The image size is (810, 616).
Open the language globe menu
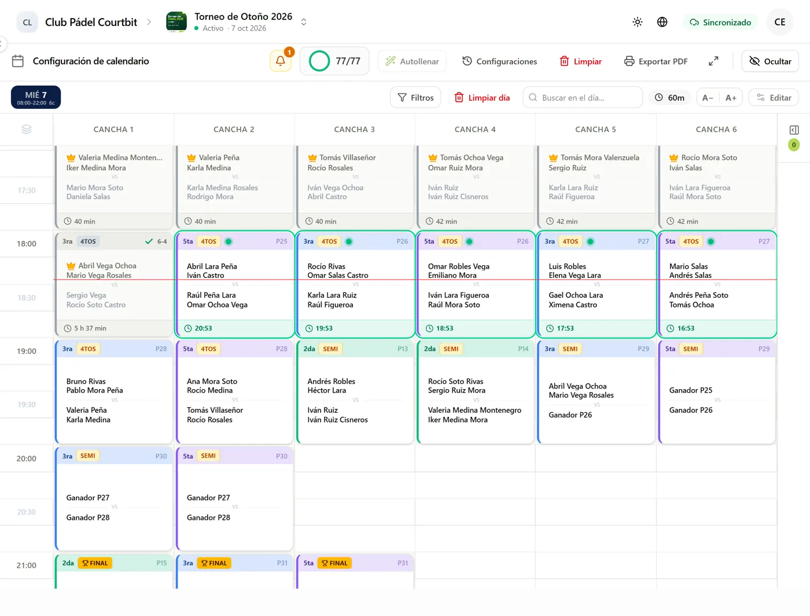click(662, 22)
